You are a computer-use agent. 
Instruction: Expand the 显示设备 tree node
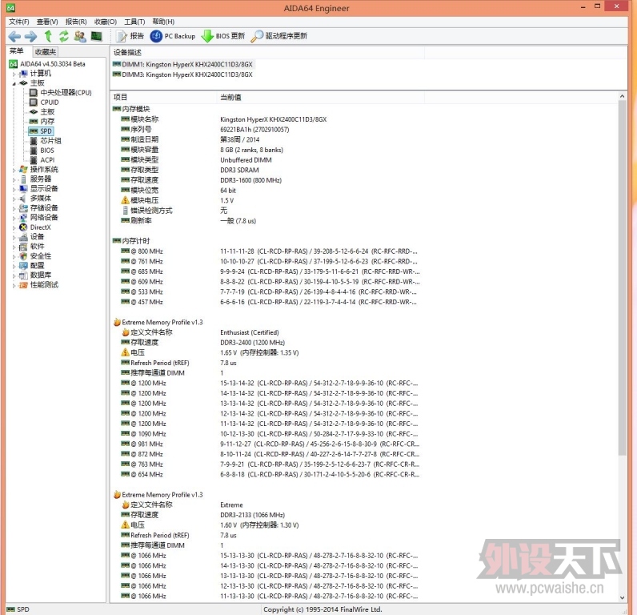(x=14, y=189)
